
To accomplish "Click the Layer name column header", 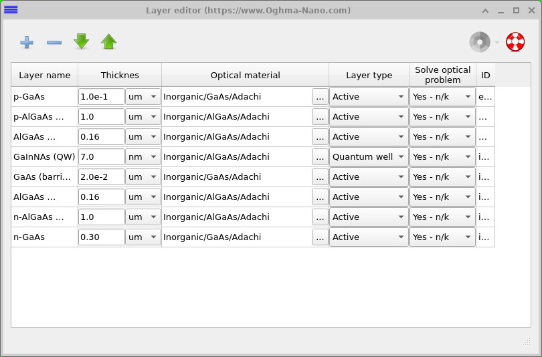I will point(45,75).
